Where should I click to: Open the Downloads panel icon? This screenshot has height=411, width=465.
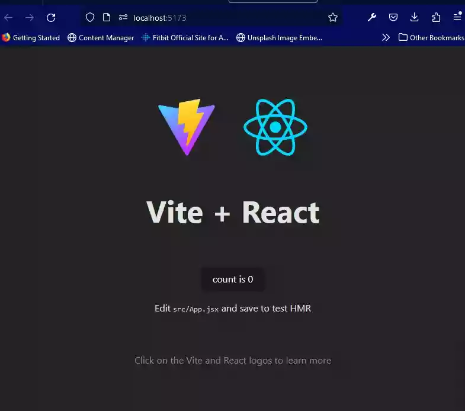pyautogui.click(x=414, y=18)
